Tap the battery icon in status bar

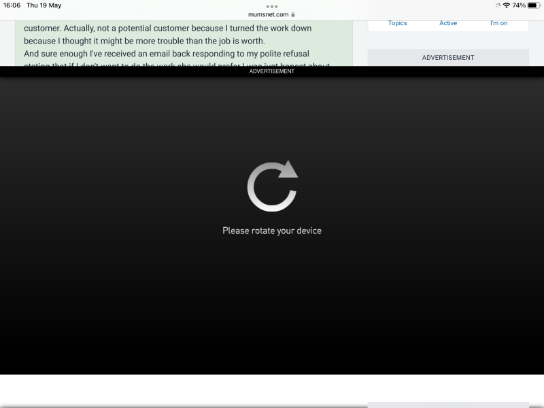[533, 5]
